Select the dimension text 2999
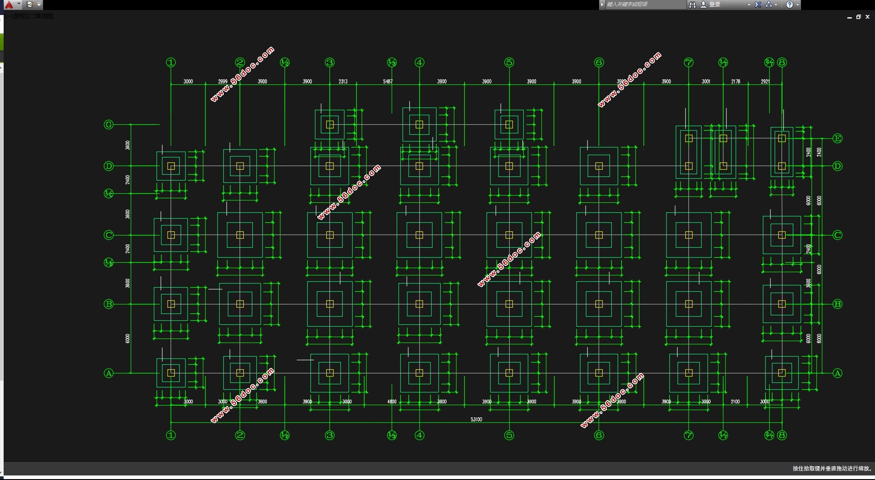This screenshot has height=480, width=875. click(x=222, y=82)
